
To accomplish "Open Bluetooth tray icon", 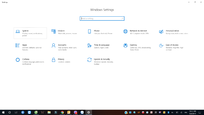I will (x=168, y=112).
